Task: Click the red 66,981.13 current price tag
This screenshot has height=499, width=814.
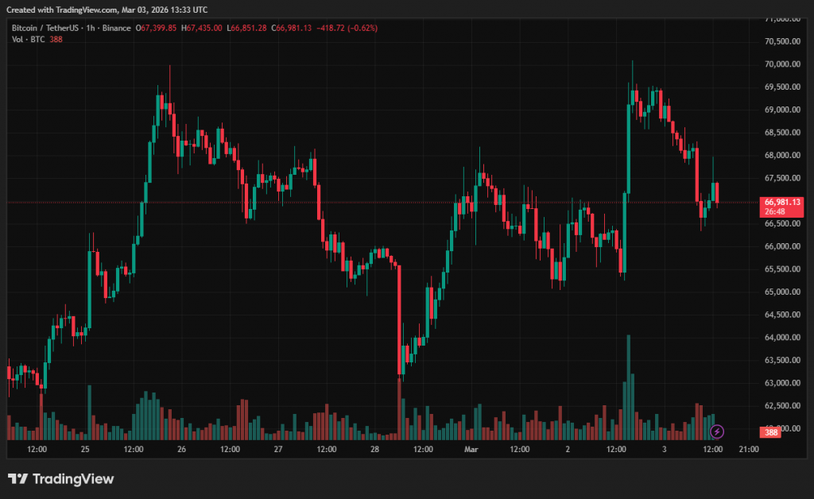Action: click(782, 203)
